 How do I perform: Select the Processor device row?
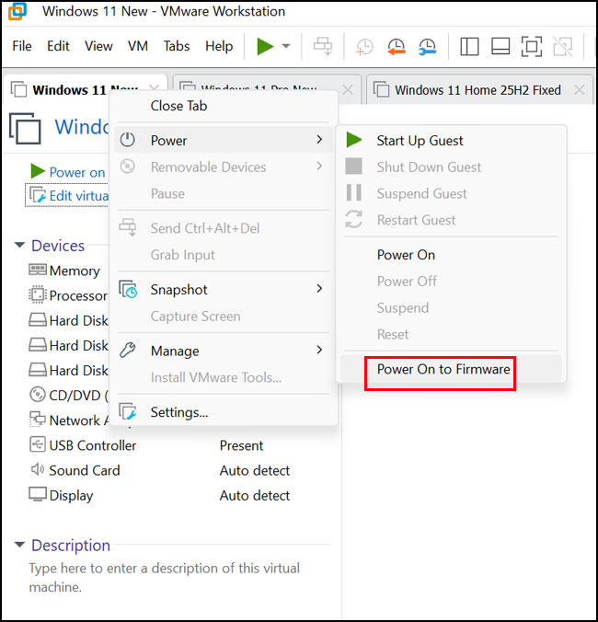coord(67,296)
